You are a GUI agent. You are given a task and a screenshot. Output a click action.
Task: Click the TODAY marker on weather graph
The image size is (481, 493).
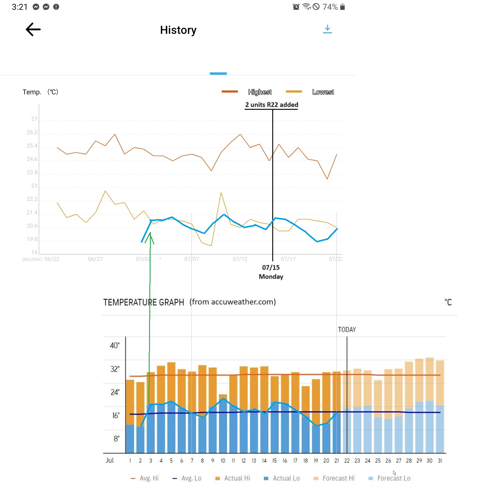click(x=347, y=330)
